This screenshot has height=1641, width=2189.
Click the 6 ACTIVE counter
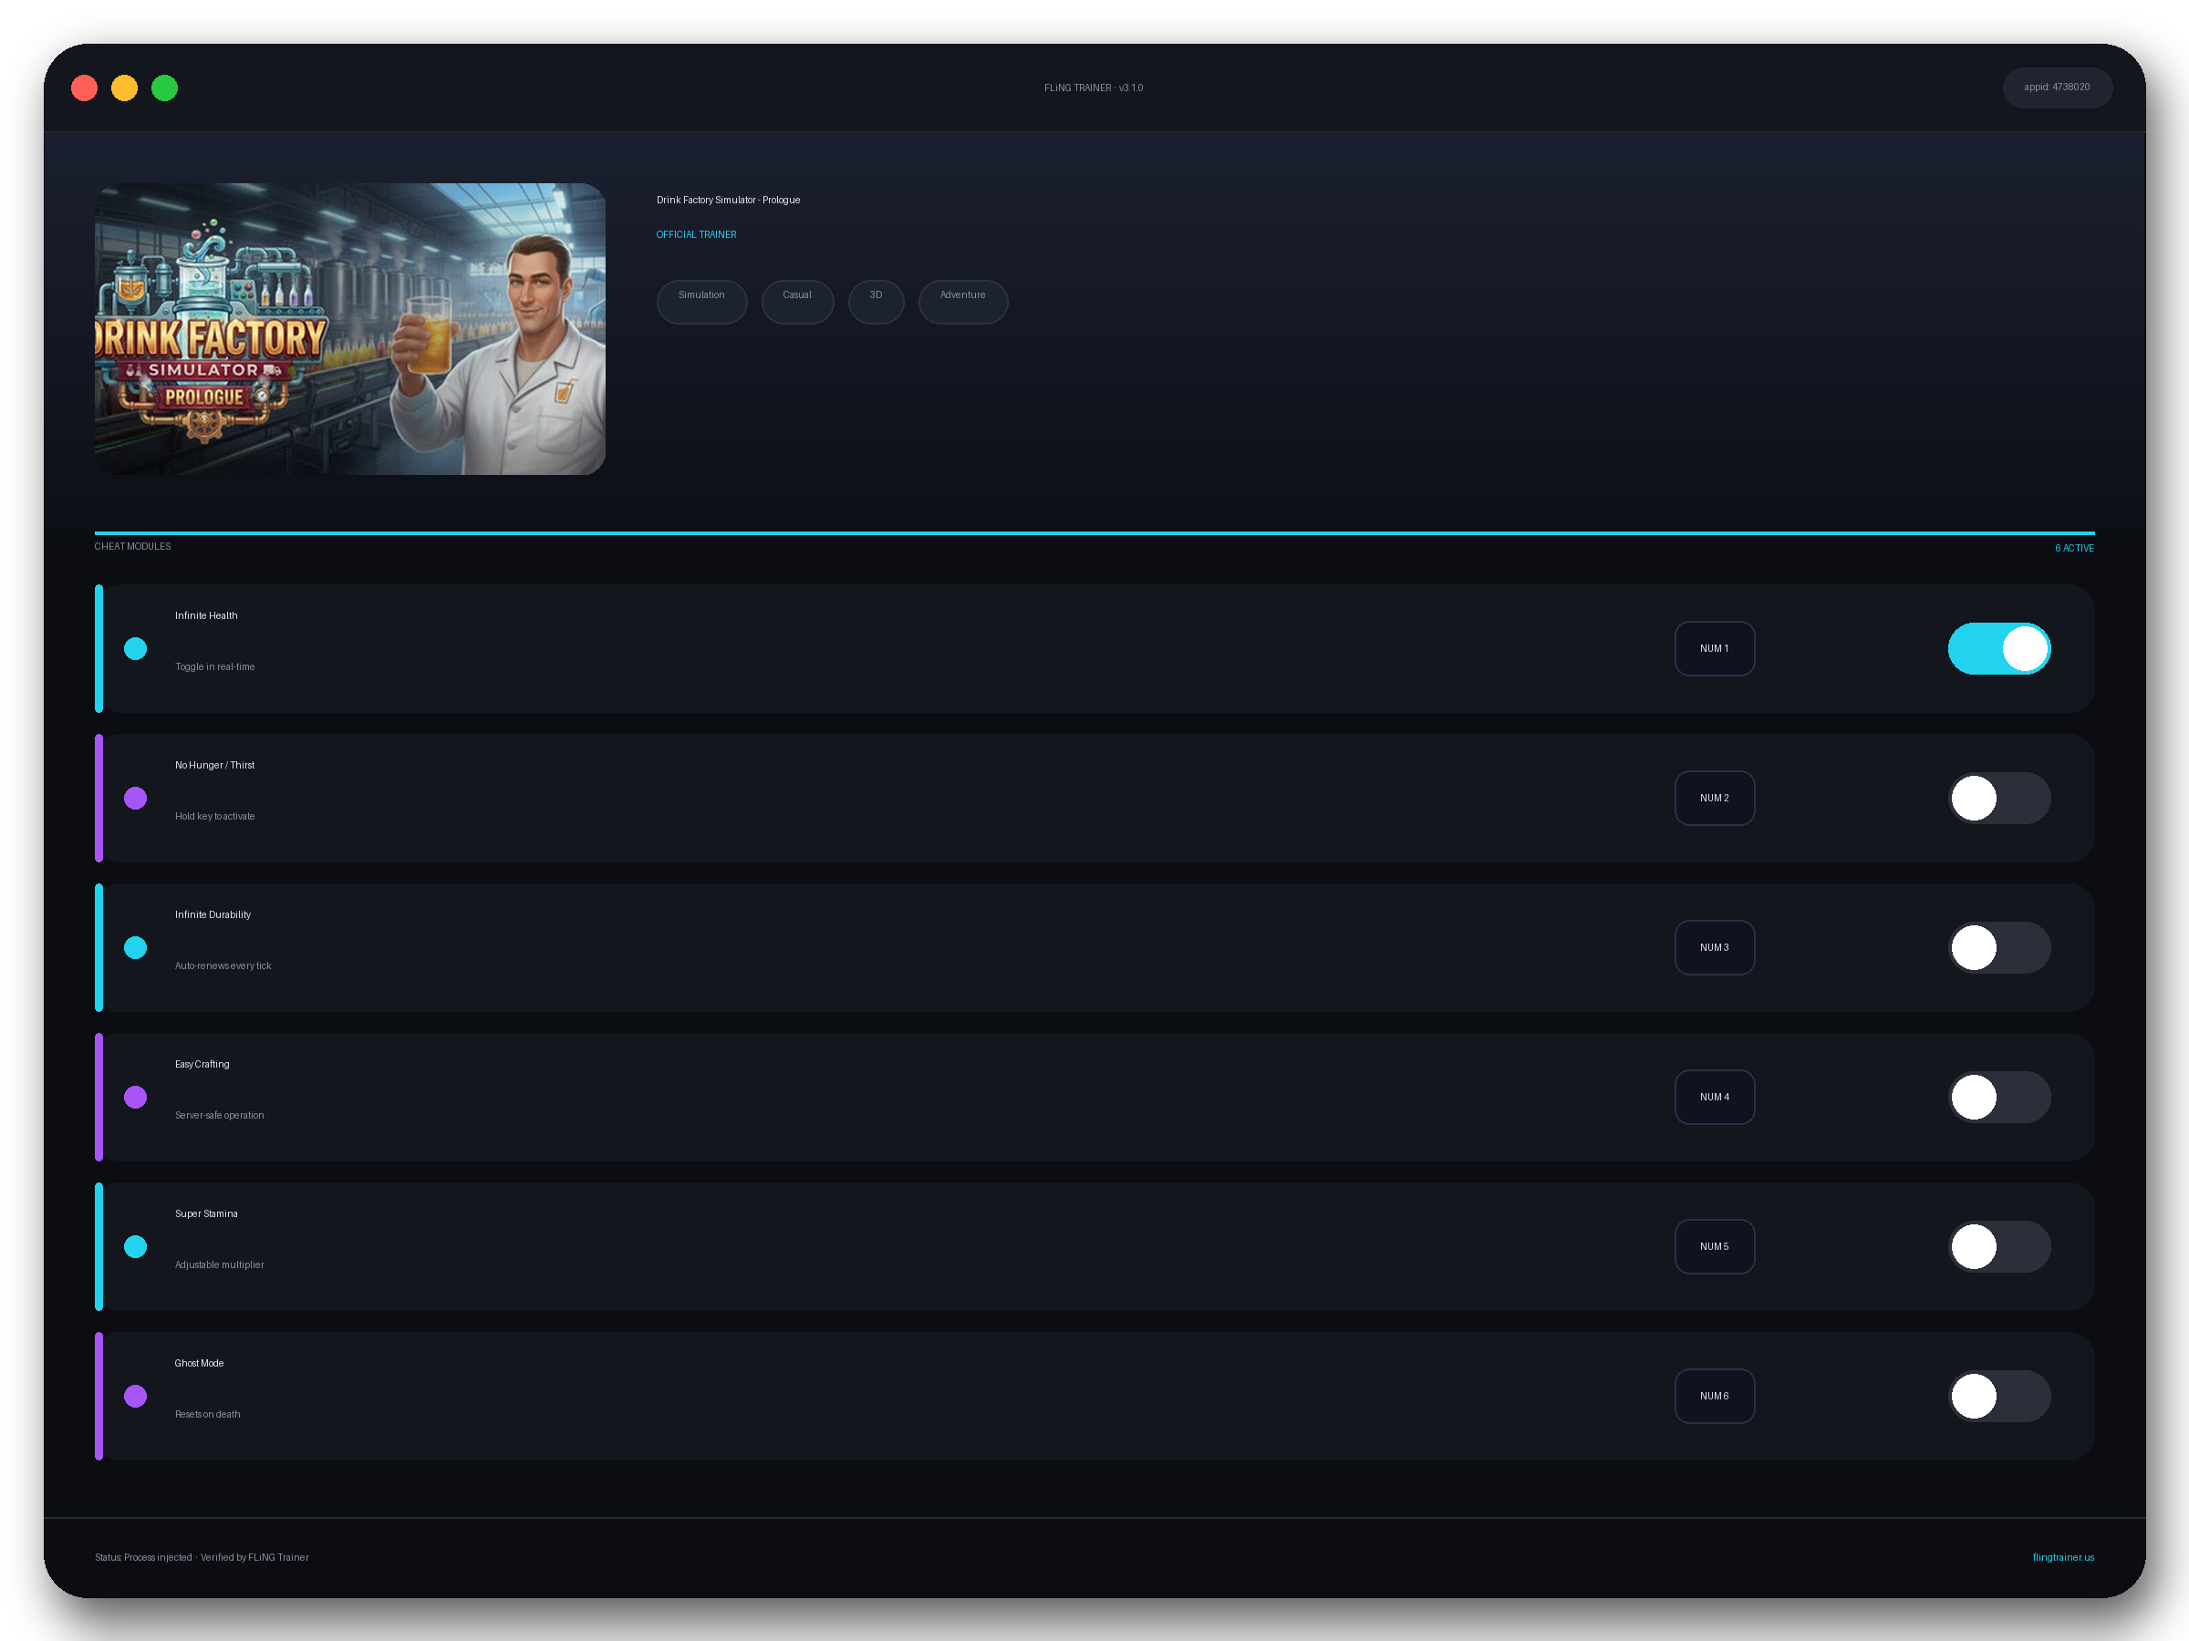point(2073,548)
